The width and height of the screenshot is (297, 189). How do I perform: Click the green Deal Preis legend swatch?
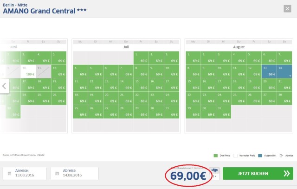[215, 156]
